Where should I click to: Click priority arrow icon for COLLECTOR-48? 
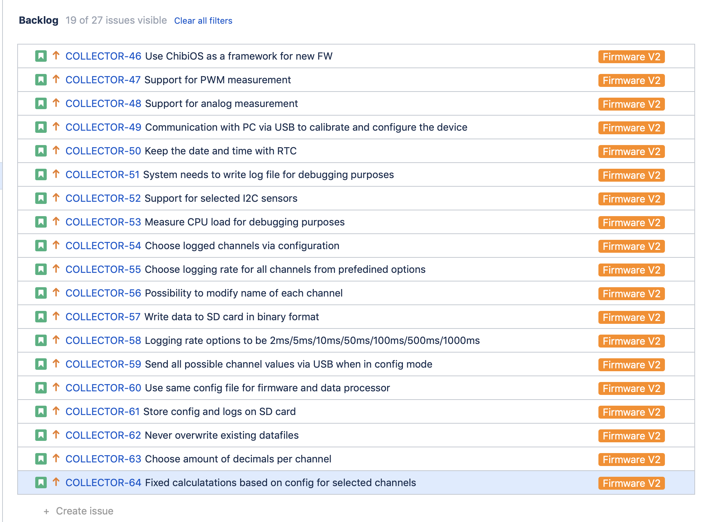56,103
